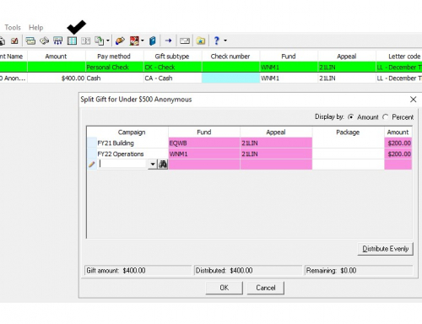This screenshot has height=324, width=422.
Task: Click the Amount column header in batch grid
Action: (56, 57)
